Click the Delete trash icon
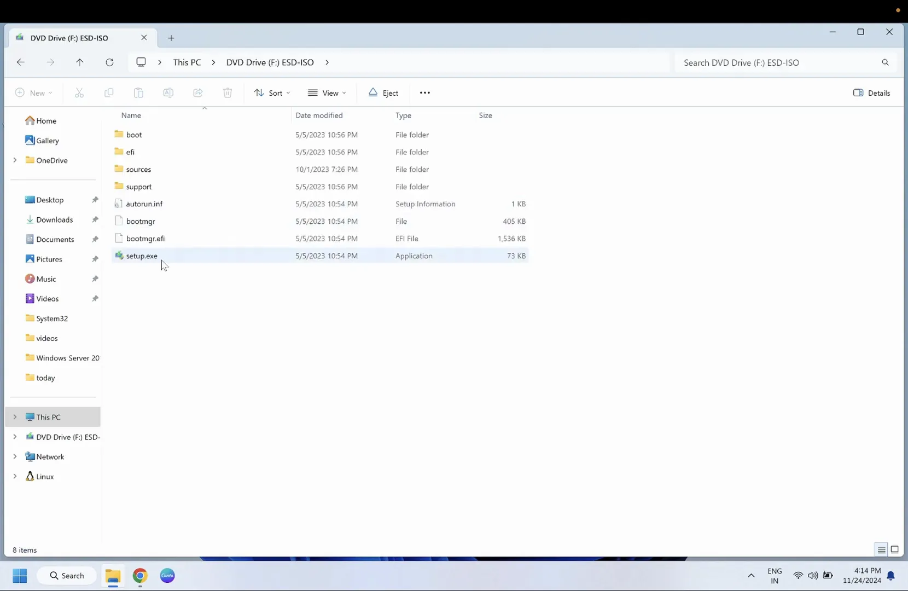 pyautogui.click(x=228, y=93)
